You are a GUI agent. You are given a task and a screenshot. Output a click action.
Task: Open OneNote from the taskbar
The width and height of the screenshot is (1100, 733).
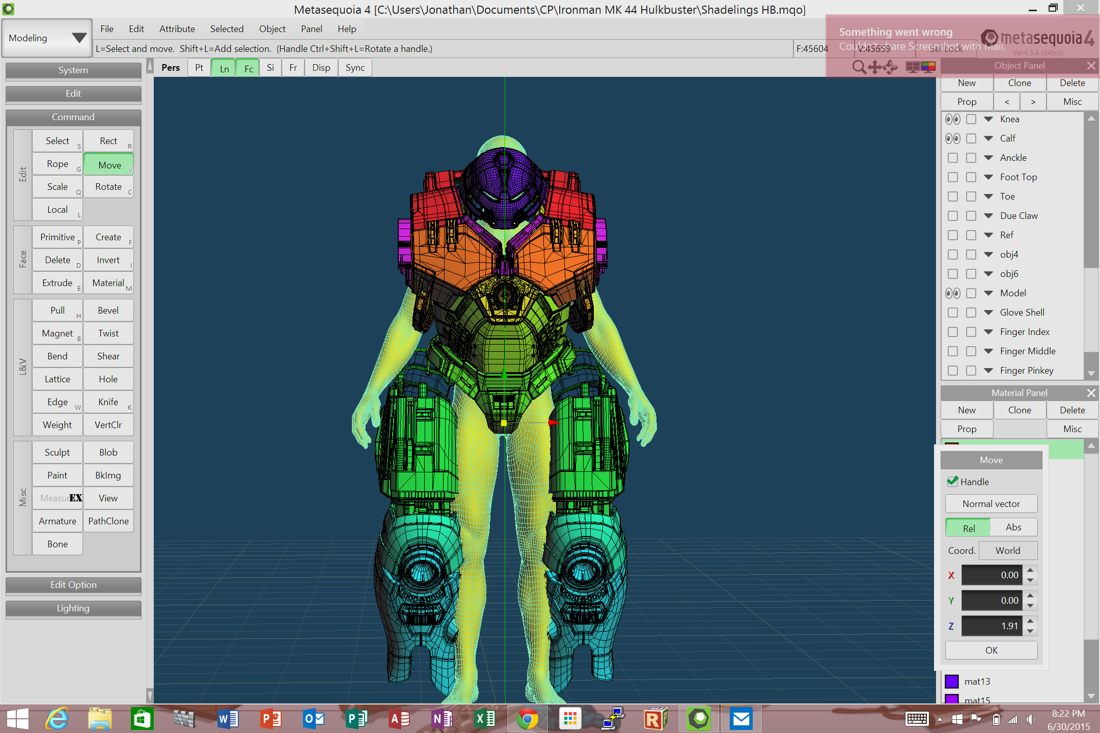point(442,719)
